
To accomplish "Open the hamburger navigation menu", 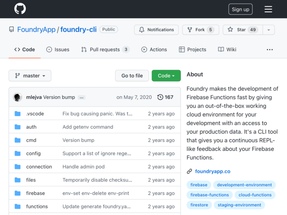I will click(268, 9).
